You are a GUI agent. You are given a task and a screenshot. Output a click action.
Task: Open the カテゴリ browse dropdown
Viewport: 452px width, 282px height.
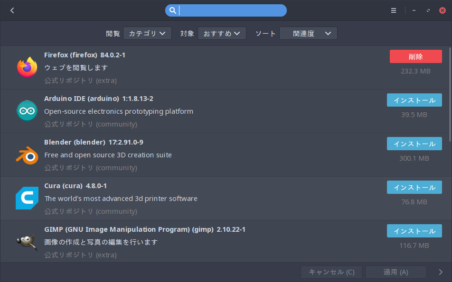(147, 33)
